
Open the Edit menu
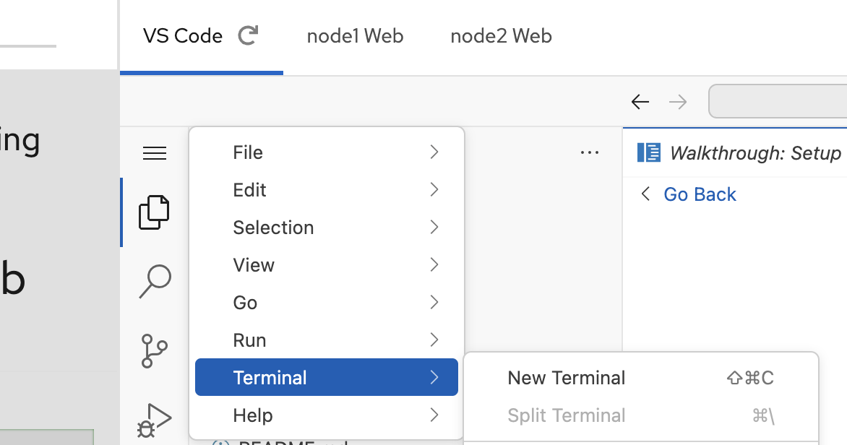point(326,189)
